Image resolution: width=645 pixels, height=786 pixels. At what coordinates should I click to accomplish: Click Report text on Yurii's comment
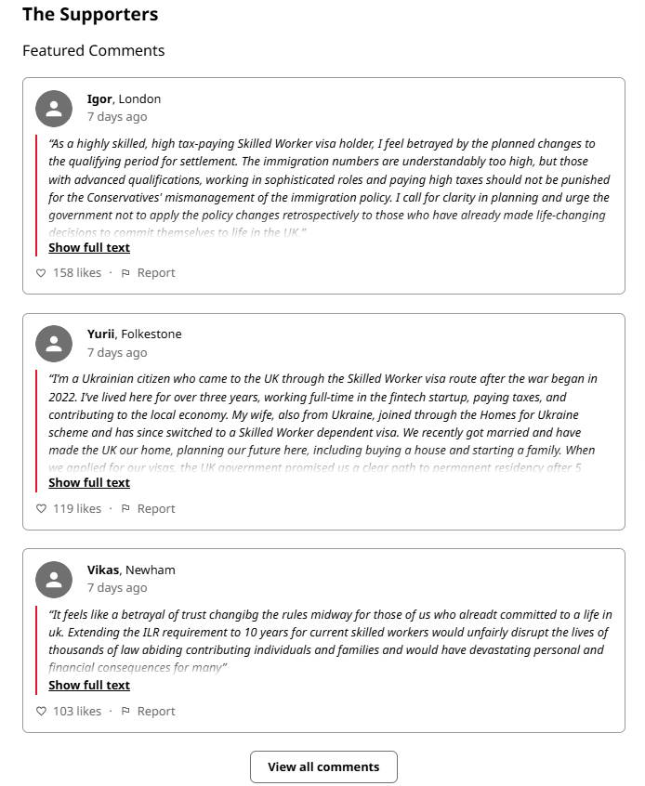(156, 509)
